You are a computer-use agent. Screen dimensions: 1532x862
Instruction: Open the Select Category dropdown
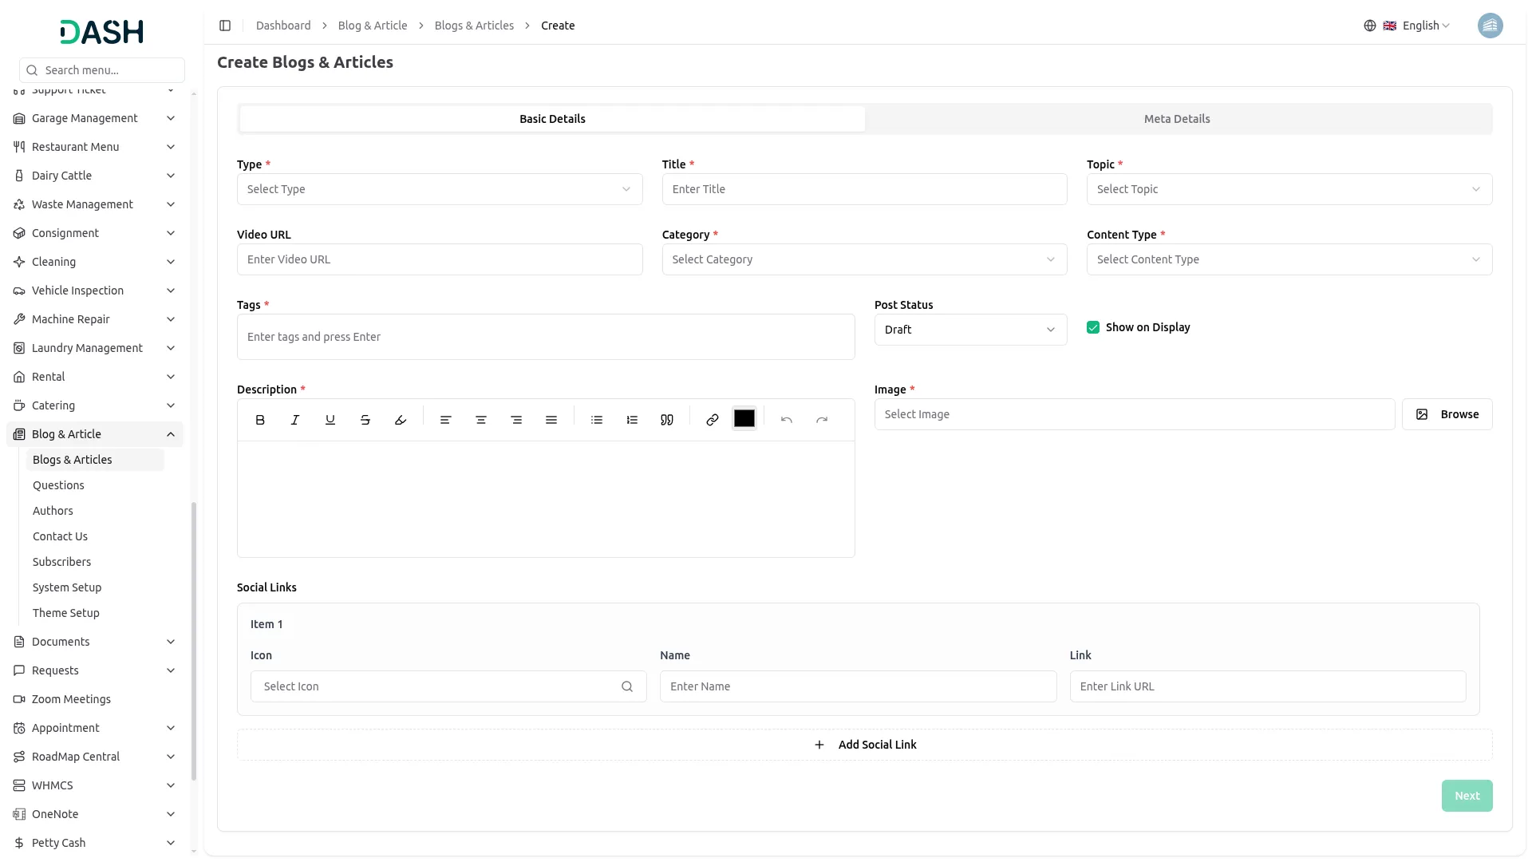click(864, 259)
